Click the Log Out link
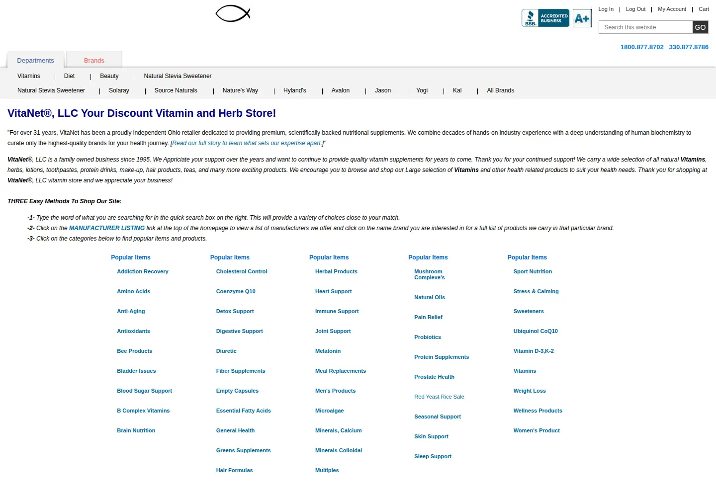This screenshot has width=716, height=497. pos(635,9)
